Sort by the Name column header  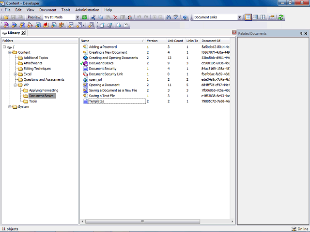tap(113, 41)
